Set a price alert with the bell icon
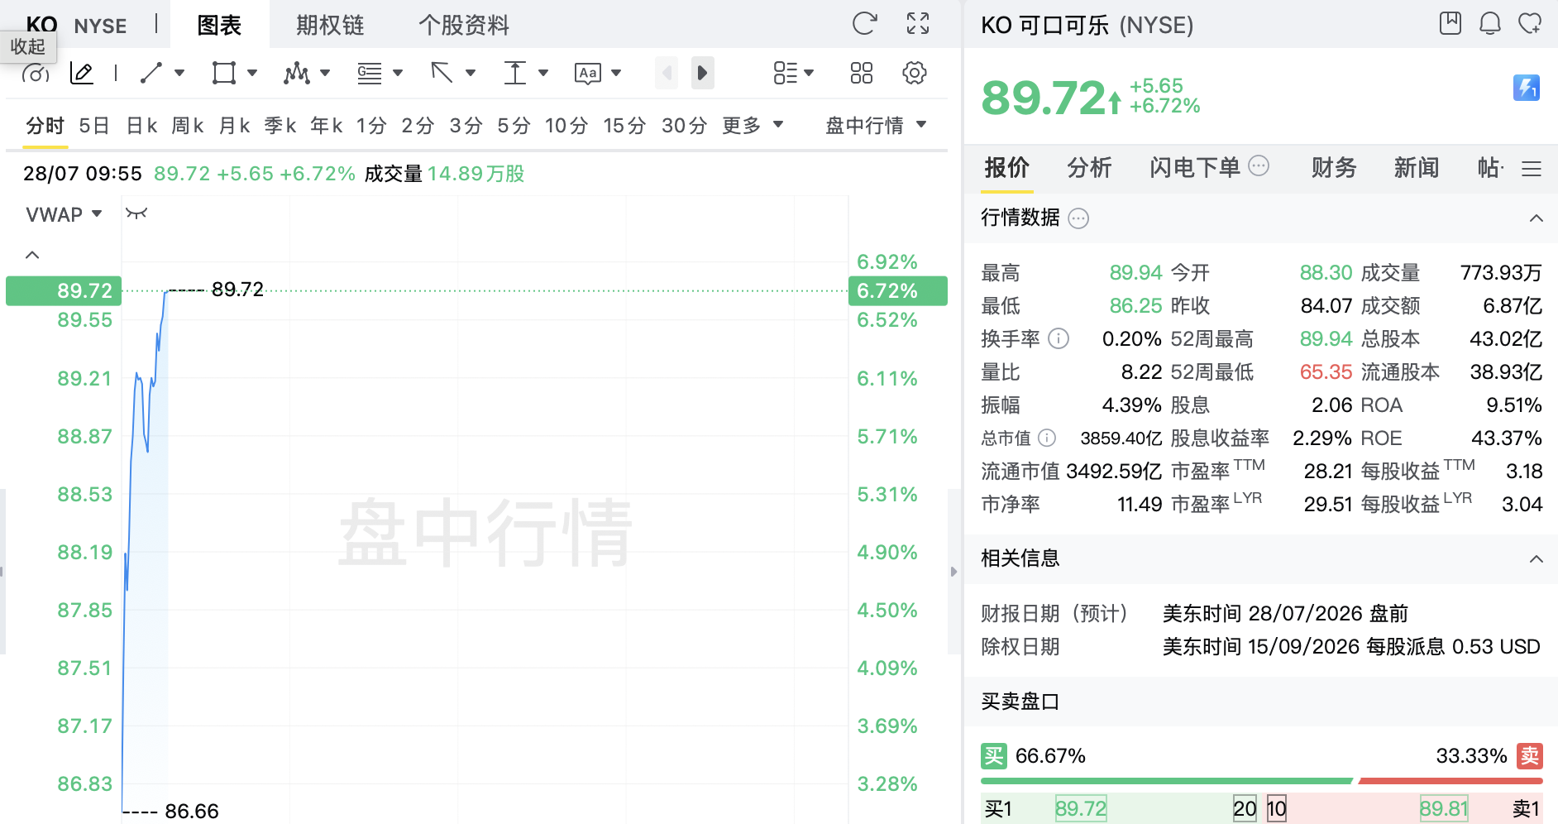This screenshot has height=824, width=1558. pos(1490,23)
